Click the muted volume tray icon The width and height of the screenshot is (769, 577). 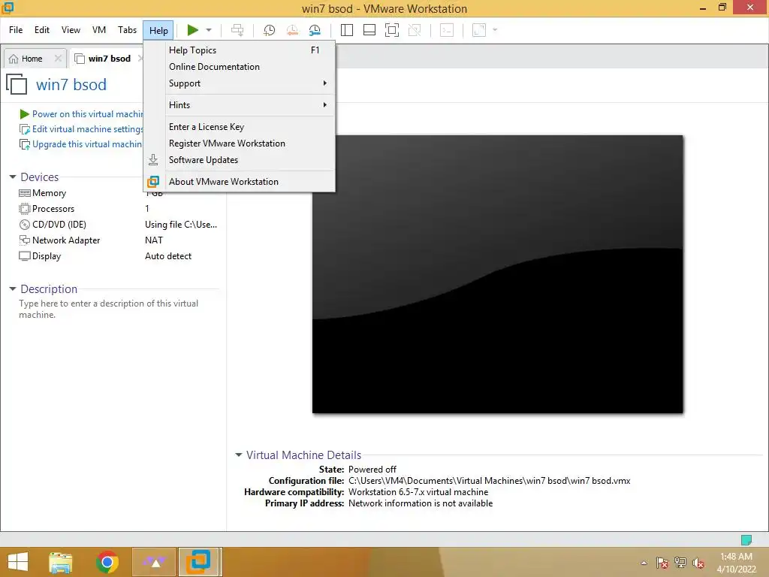(698, 563)
